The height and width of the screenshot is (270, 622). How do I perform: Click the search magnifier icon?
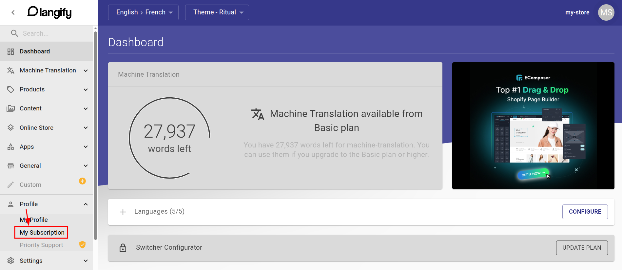pyautogui.click(x=14, y=33)
